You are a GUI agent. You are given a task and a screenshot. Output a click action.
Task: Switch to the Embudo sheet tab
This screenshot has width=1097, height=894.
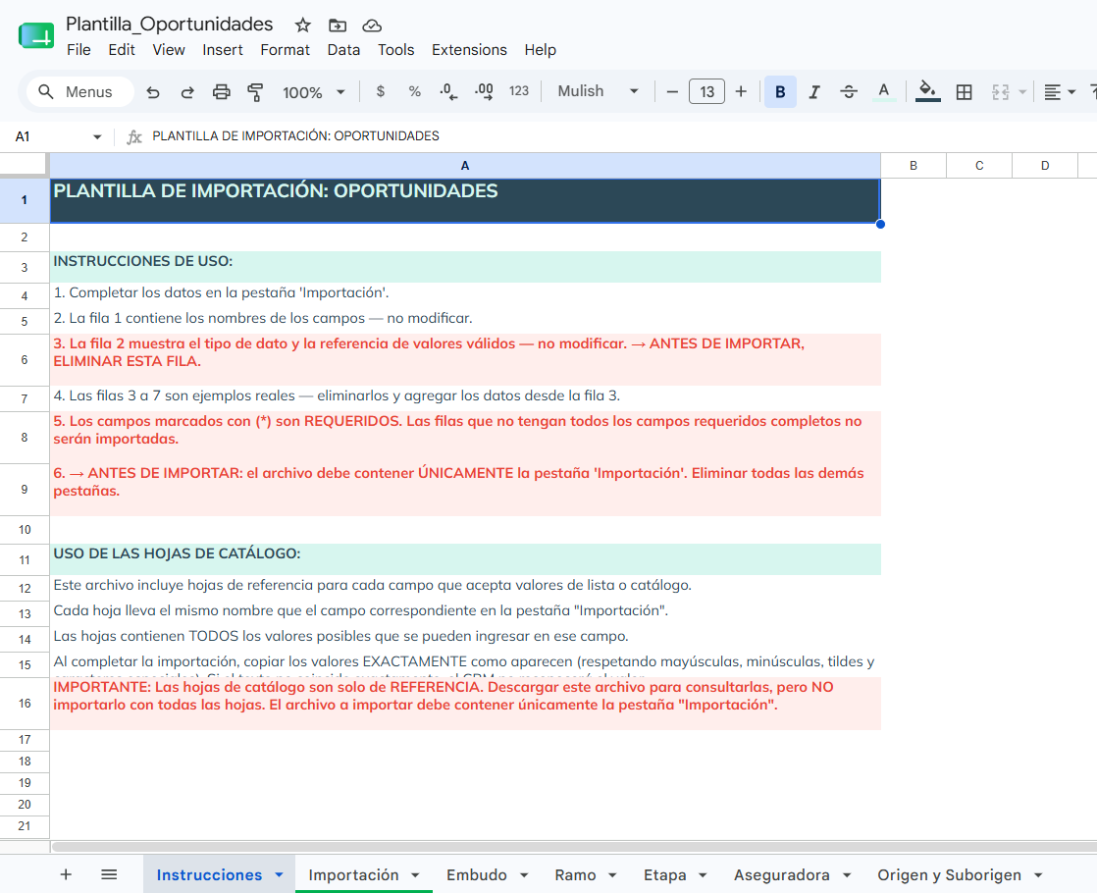point(477,875)
